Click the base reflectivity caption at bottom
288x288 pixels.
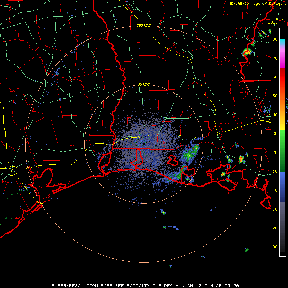click(x=145, y=286)
